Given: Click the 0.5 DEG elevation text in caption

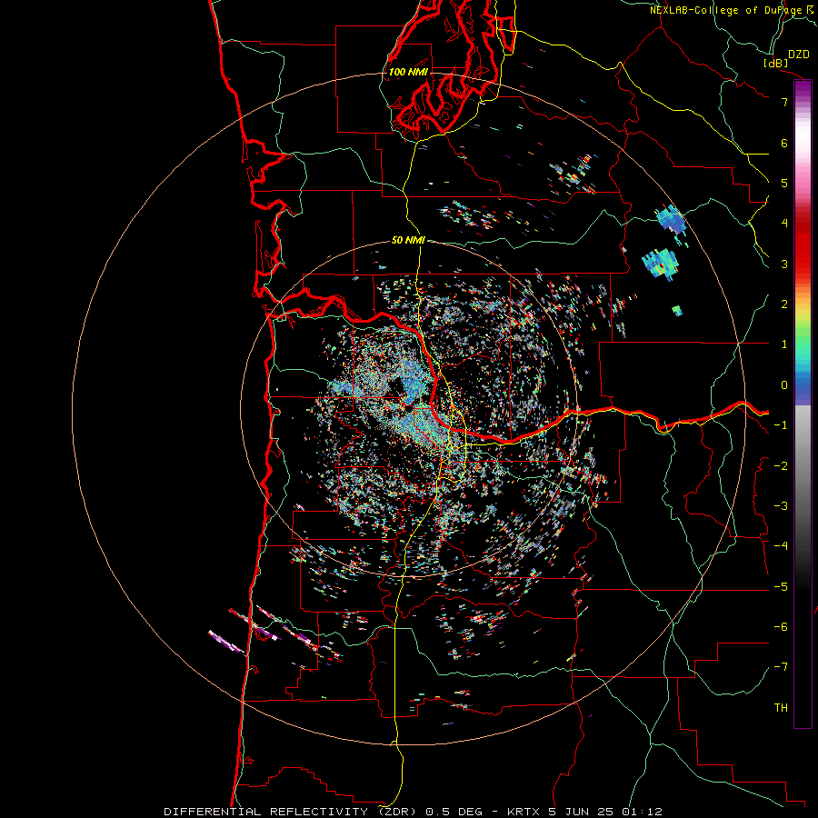Looking at the screenshot, I should pos(454,812).
